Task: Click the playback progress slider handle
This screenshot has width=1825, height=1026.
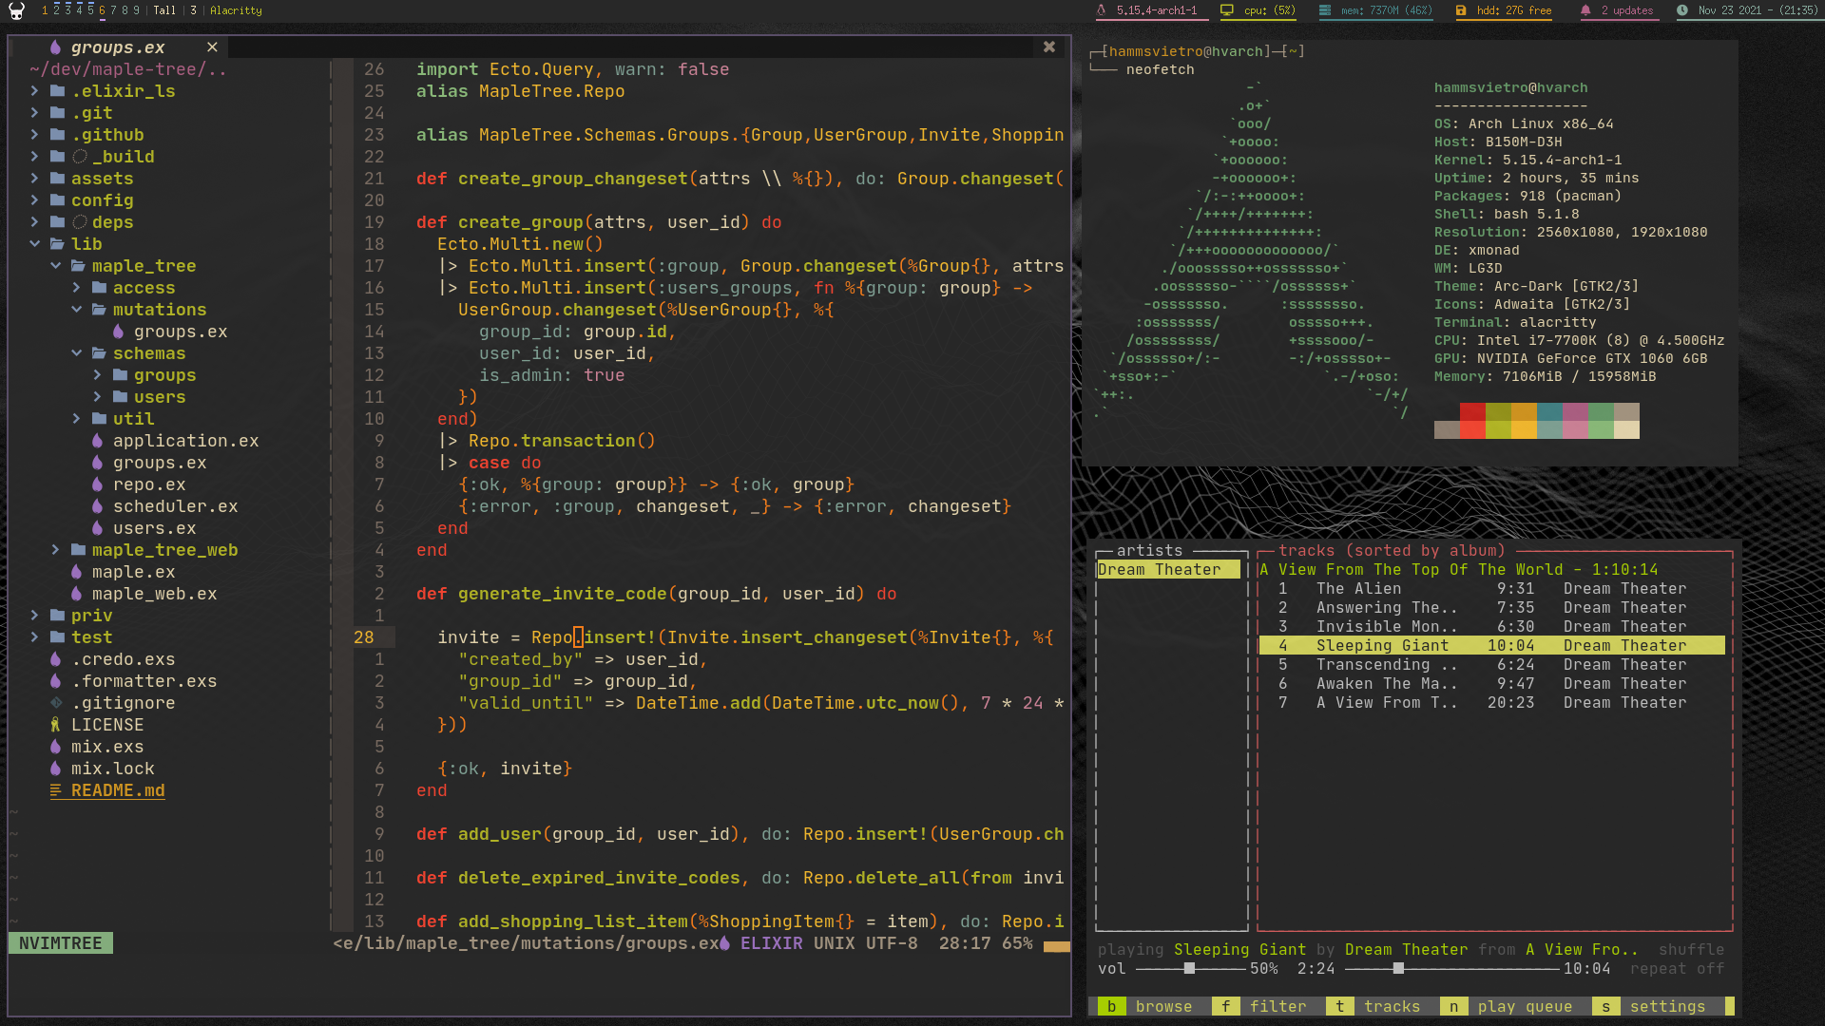Action: [1398, 969]
